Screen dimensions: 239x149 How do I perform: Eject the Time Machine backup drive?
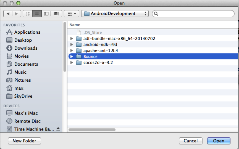pyautogui.click(x=58, y=129)
